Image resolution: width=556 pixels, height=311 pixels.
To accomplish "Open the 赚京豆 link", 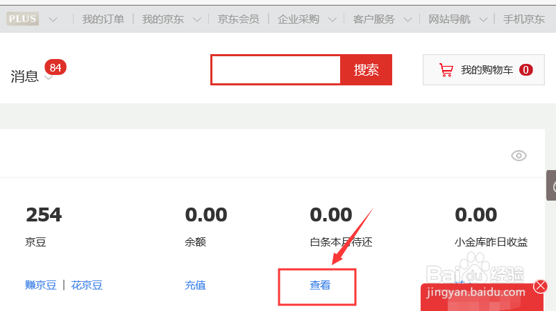I will [41, 285].
